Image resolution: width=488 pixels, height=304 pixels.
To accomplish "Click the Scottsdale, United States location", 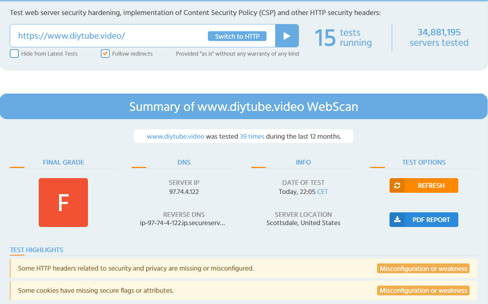I will click(x=303, y=223).
